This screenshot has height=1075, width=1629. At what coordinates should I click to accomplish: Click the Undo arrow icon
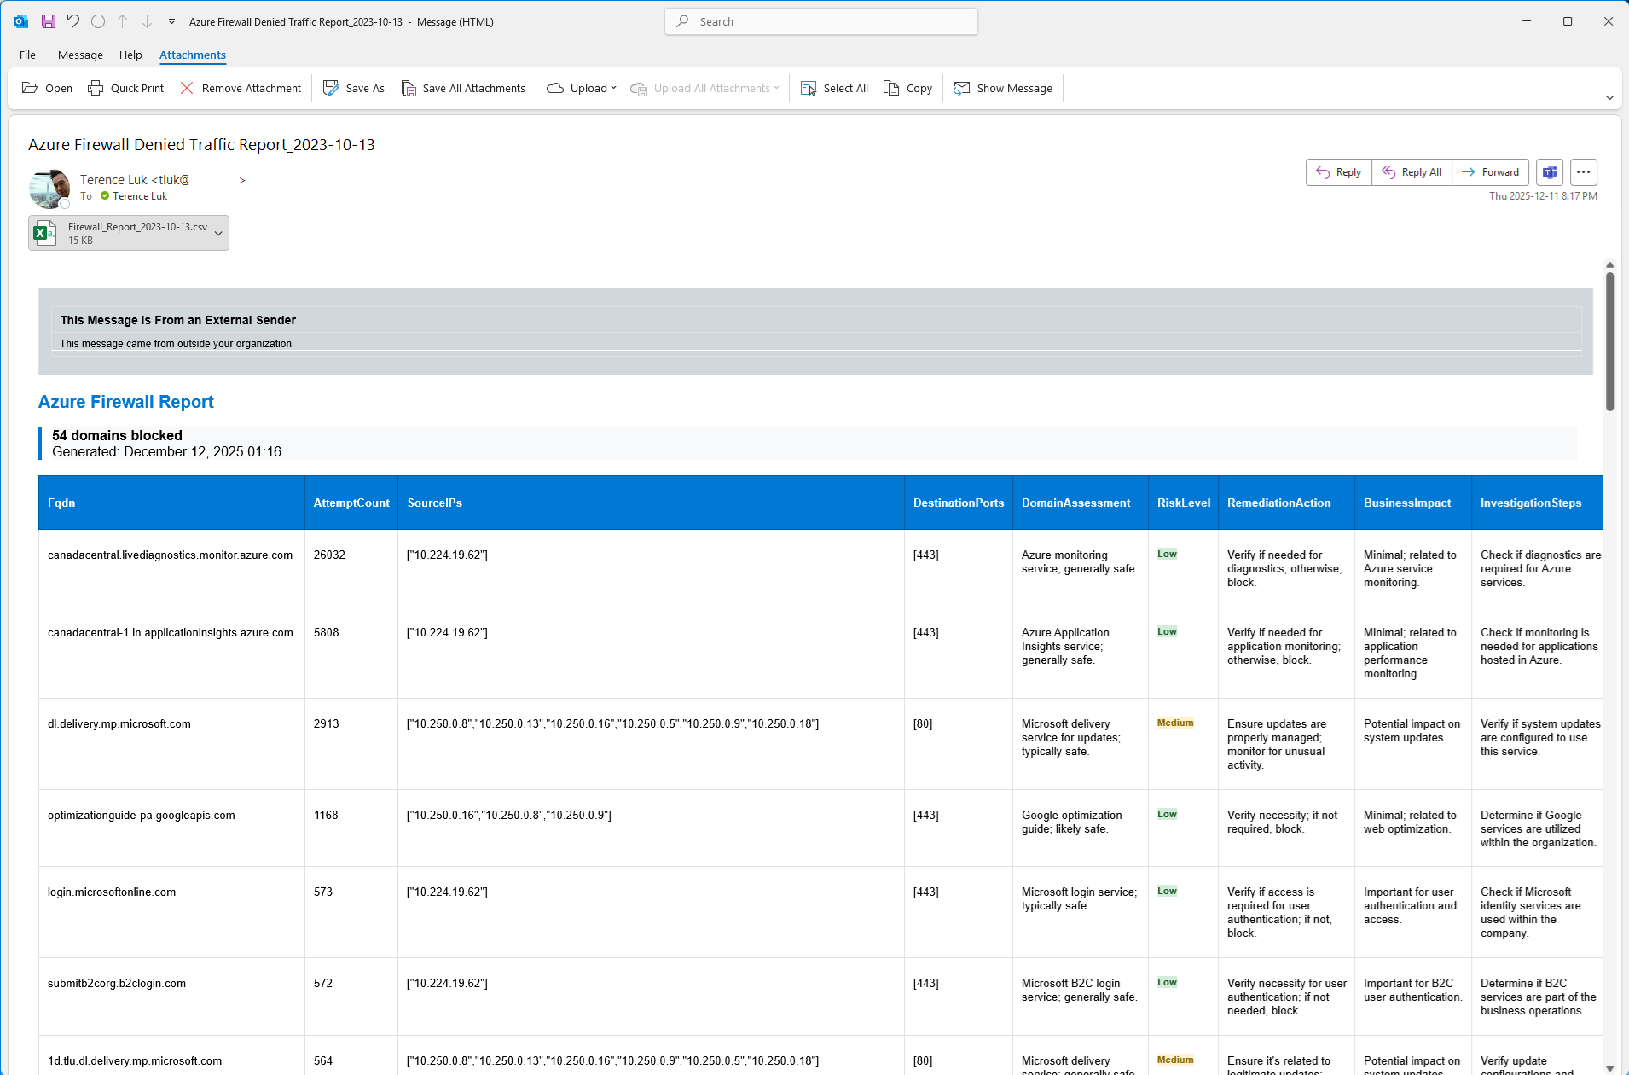tap(73, 21)
